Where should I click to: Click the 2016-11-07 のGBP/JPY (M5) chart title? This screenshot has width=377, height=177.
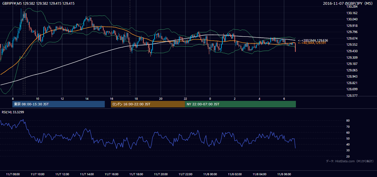348,4
